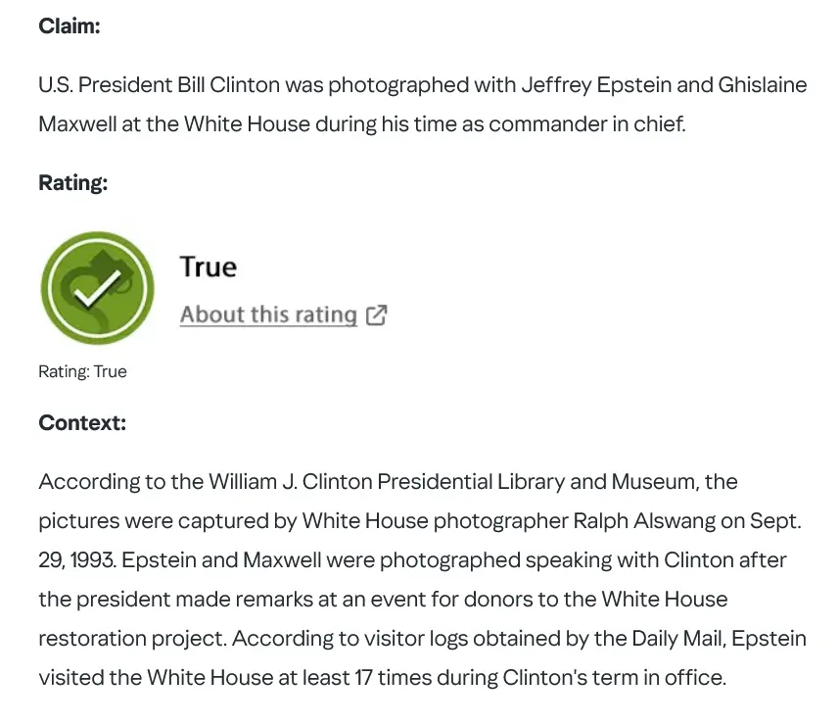
Task: Click the line starting "pictures were captured by"
Action: tap(420, 521)
